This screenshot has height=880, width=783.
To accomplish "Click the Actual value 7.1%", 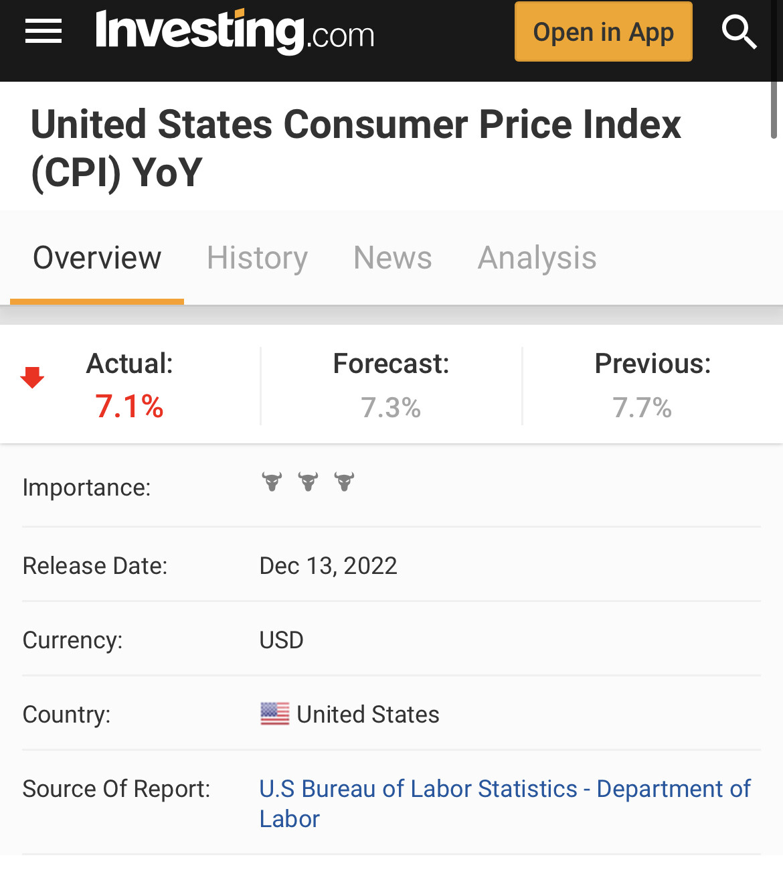I will click(x=129, y=407).
